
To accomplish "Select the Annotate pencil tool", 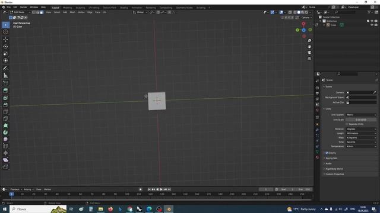I will coord(5,69).
